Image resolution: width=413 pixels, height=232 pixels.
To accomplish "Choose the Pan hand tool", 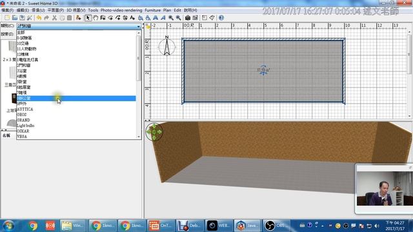I will pos(96,18).
